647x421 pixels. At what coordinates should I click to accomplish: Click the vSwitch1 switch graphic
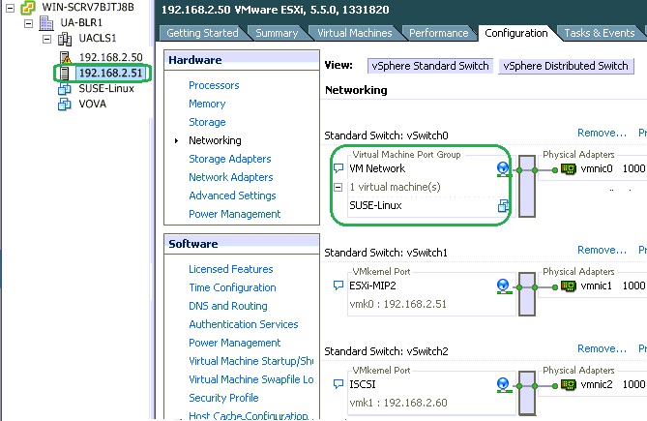click(527, 294)
